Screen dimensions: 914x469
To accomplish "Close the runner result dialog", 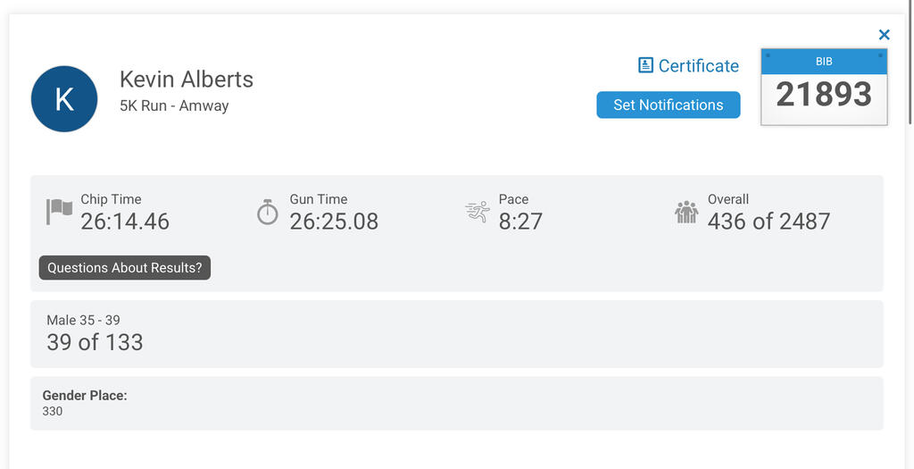I will (x=885, y=35).
